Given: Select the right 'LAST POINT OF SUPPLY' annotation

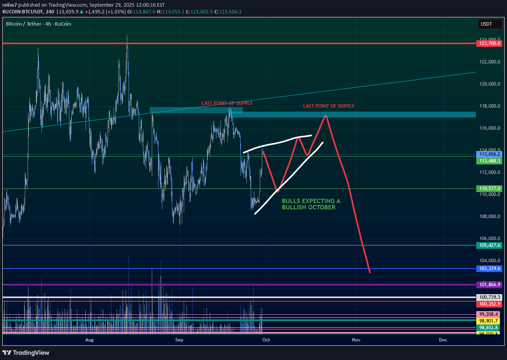Looking at the screenshot, I should pyautogui.click(x=328, y=106).
